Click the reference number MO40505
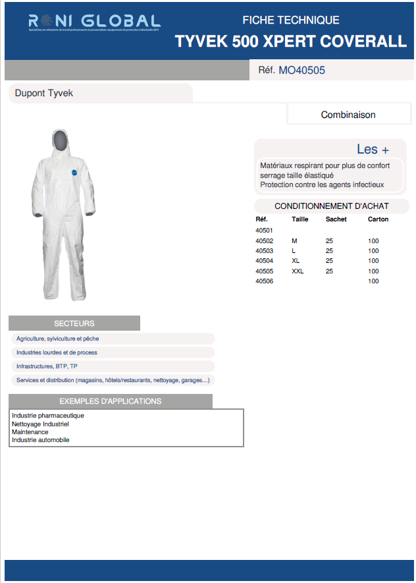Image resolution: width=416 pixels, height=583 pixels. click(301, 70)
